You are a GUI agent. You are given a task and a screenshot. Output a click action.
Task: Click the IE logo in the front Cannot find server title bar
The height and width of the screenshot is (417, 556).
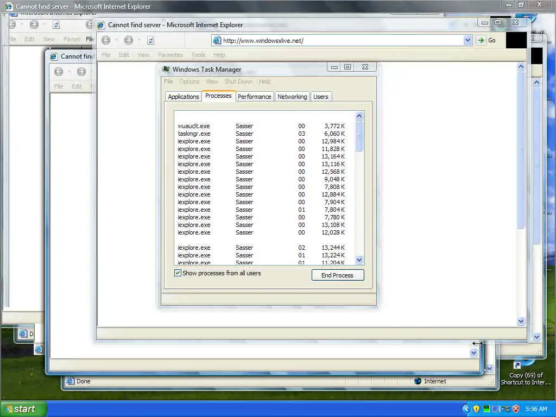101,25
